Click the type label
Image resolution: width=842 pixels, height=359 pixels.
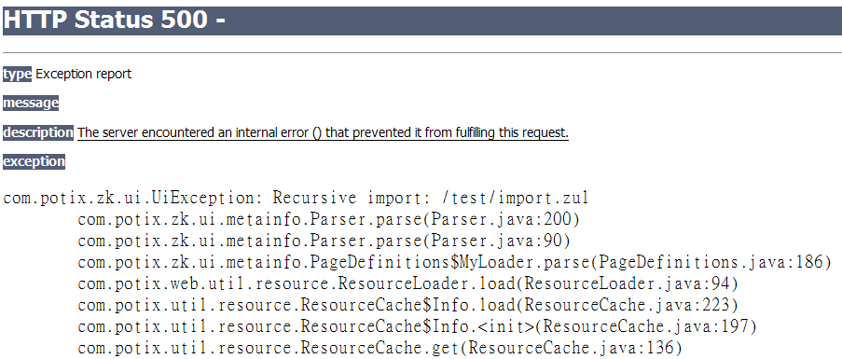pos(17,74)
